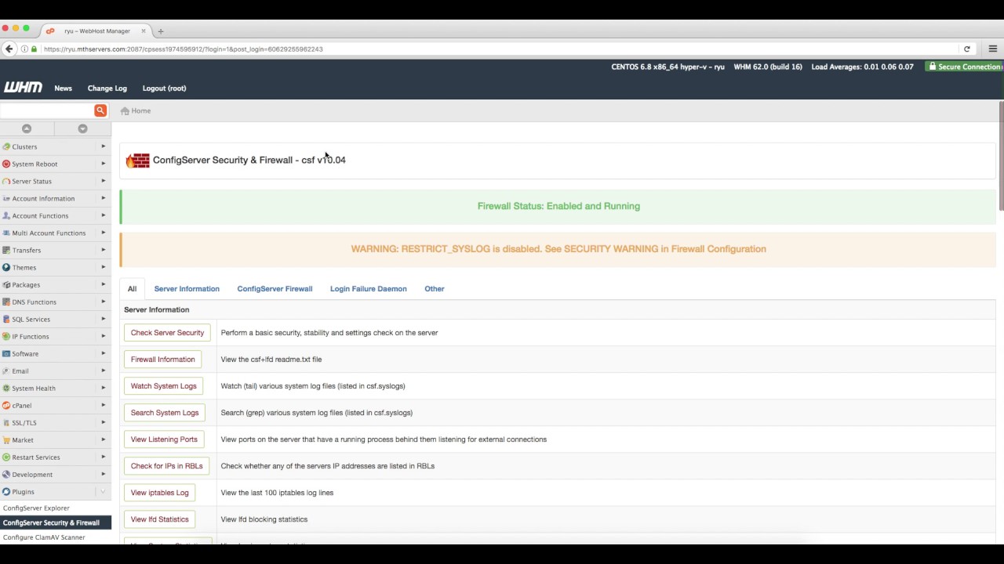Click the System Health sidebar icon
This screenshot has width=1004, height=564.
pos(6,388)
